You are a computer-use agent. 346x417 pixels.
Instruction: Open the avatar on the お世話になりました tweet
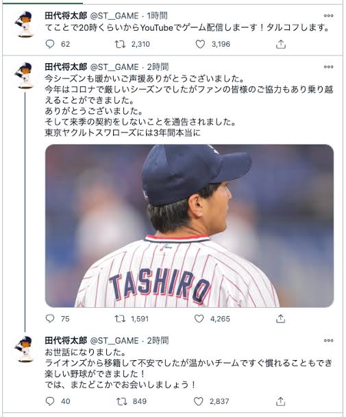(25, 348)
